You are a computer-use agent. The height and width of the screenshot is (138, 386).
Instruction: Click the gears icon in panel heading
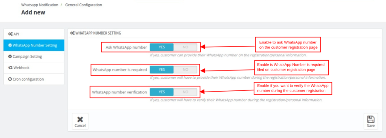coord(72,33)
